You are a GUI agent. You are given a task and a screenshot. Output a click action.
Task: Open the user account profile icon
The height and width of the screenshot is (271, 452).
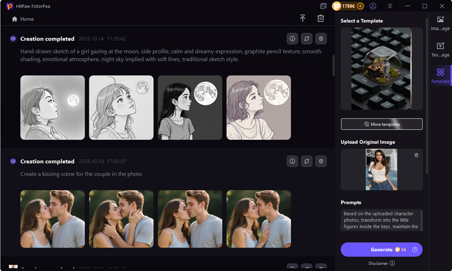point(373,6)
